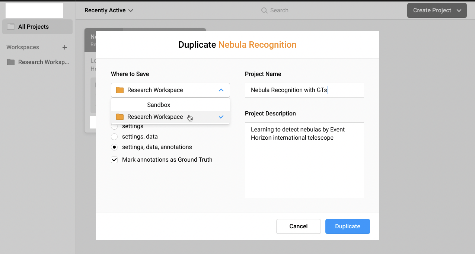Click the Duplicate button
Image resolution: width=475 pixels, height=254 pixels.
coord(347,226)
